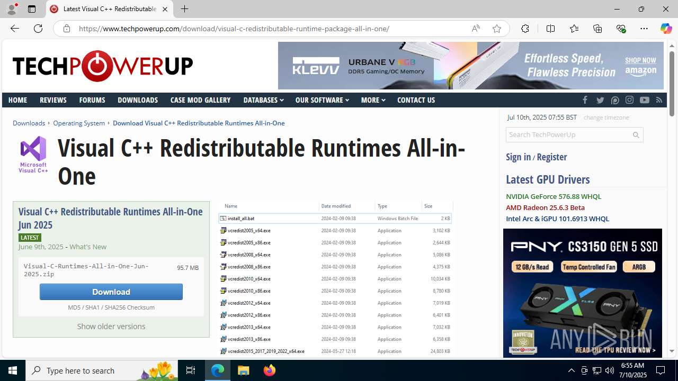Open TechPowerUp RSS feed icon
This screenshot has width=678, height=381.
pyautogui.click(x=659, y=100)
